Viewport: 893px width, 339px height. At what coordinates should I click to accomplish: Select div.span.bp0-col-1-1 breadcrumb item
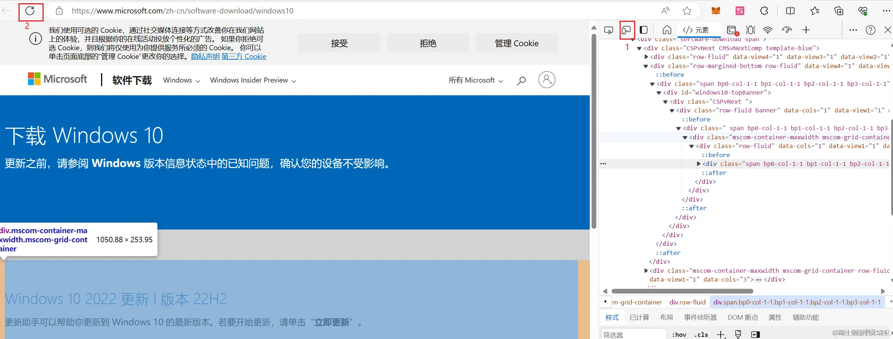tap(797, 302)
